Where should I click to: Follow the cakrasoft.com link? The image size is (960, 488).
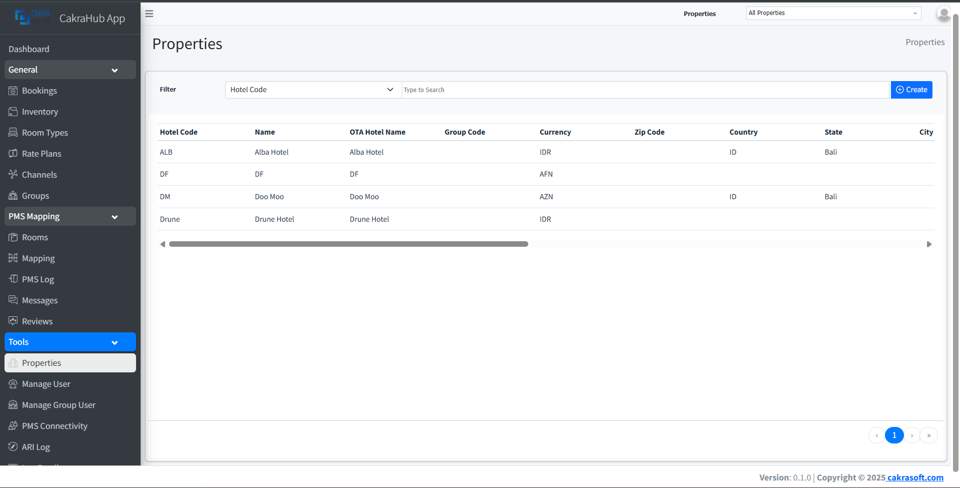tap(914, 477)
